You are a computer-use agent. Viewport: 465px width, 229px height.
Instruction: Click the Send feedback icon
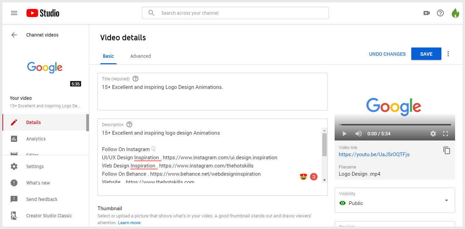[x=14, y=199]
